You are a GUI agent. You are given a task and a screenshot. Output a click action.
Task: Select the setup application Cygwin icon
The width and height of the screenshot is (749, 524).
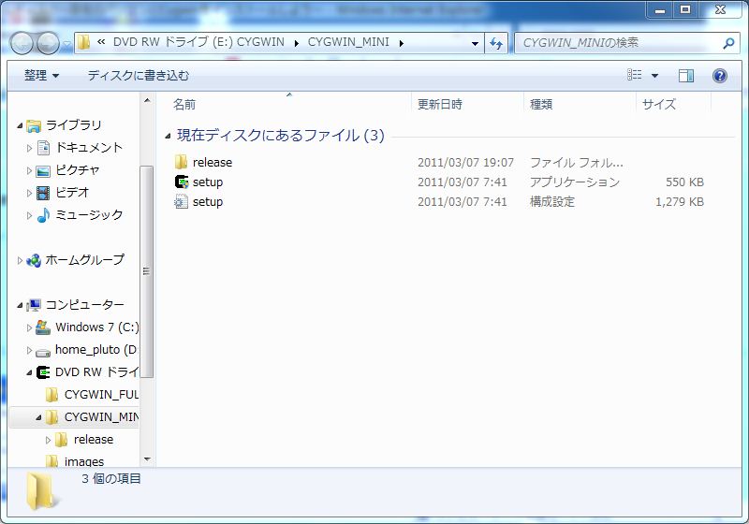pyautogui.click(x=182, y=182)
